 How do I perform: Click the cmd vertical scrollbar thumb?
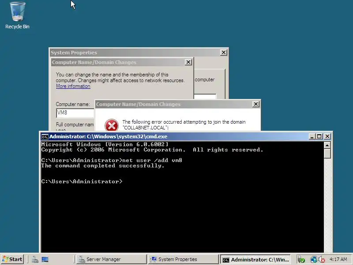click(327, 154)
